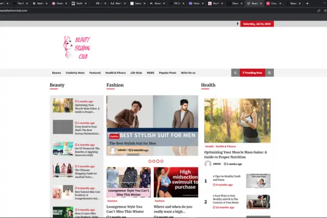Open the sunglasses sunscreen thumbnail in Beauty list
This screenshot has width=327, height=218.
click(63, 149)
